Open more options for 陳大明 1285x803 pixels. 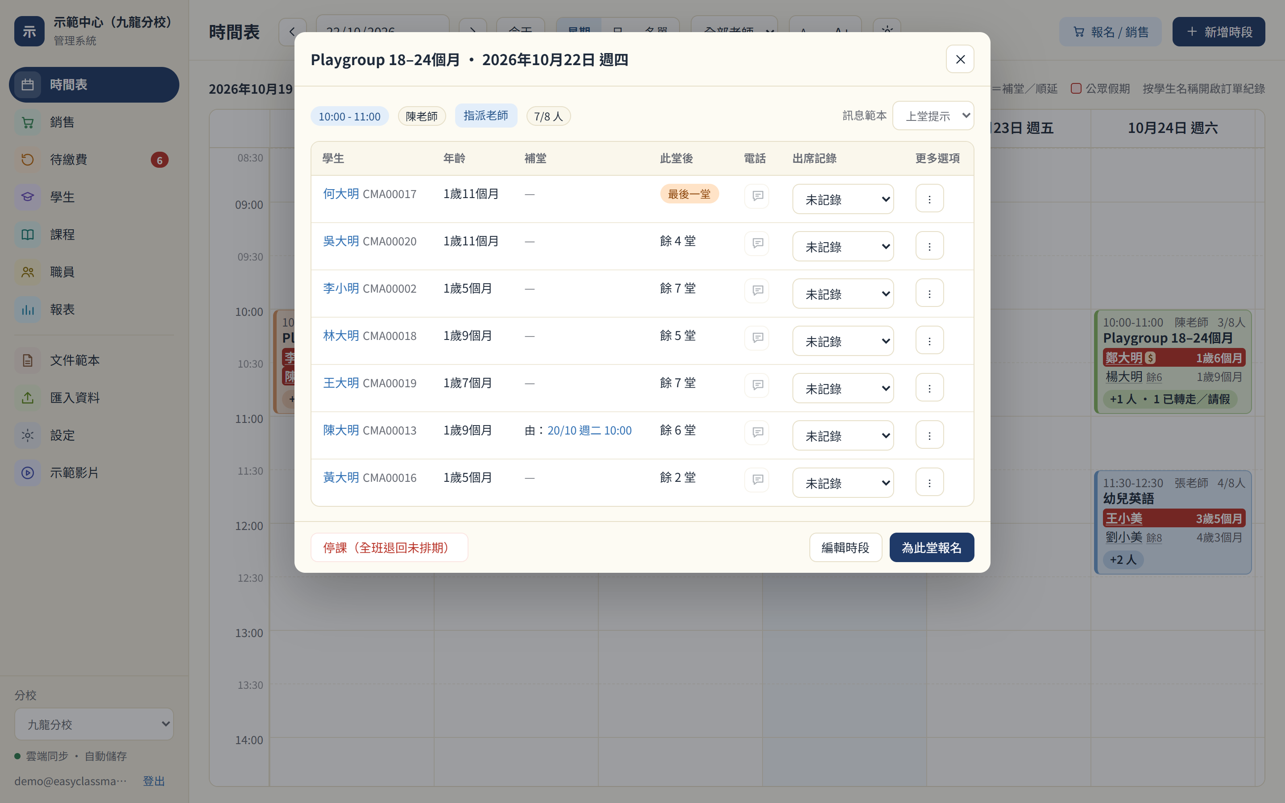(x=929, y=435)
